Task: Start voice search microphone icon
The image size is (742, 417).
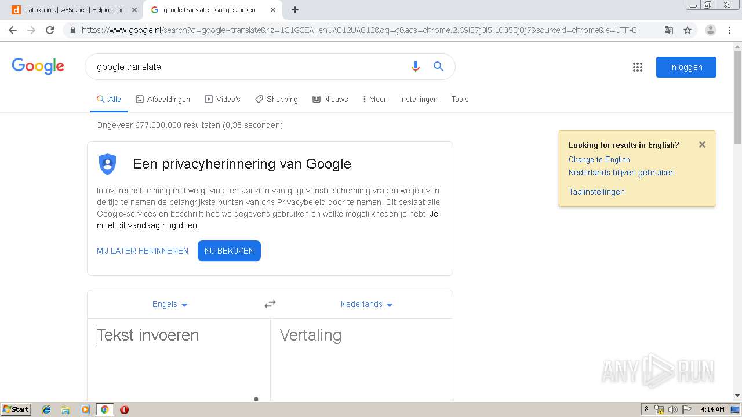Action: 415,67
